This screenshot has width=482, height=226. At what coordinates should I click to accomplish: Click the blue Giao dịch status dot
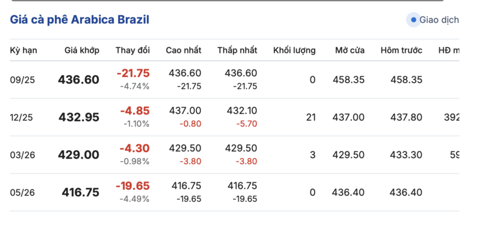point(413,20)
